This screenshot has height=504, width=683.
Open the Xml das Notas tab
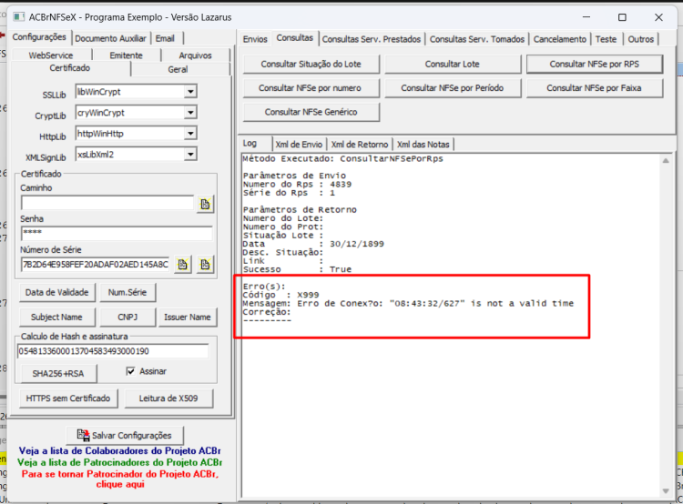pos(423,144)
